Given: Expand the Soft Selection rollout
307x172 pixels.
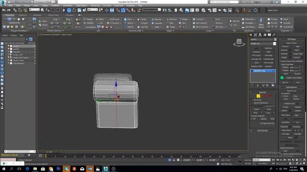Looking at the screenshot, I should tap(263, 130).
